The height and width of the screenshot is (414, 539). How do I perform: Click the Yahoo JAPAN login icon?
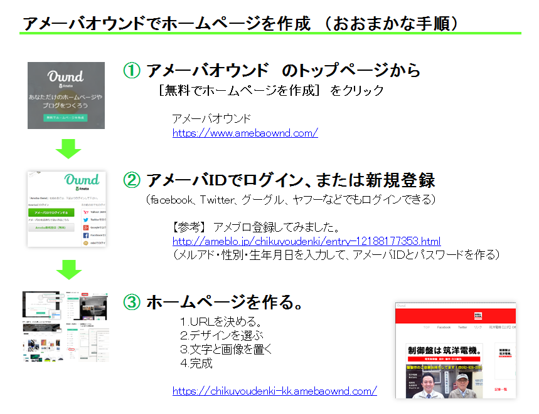pos(86,212)
